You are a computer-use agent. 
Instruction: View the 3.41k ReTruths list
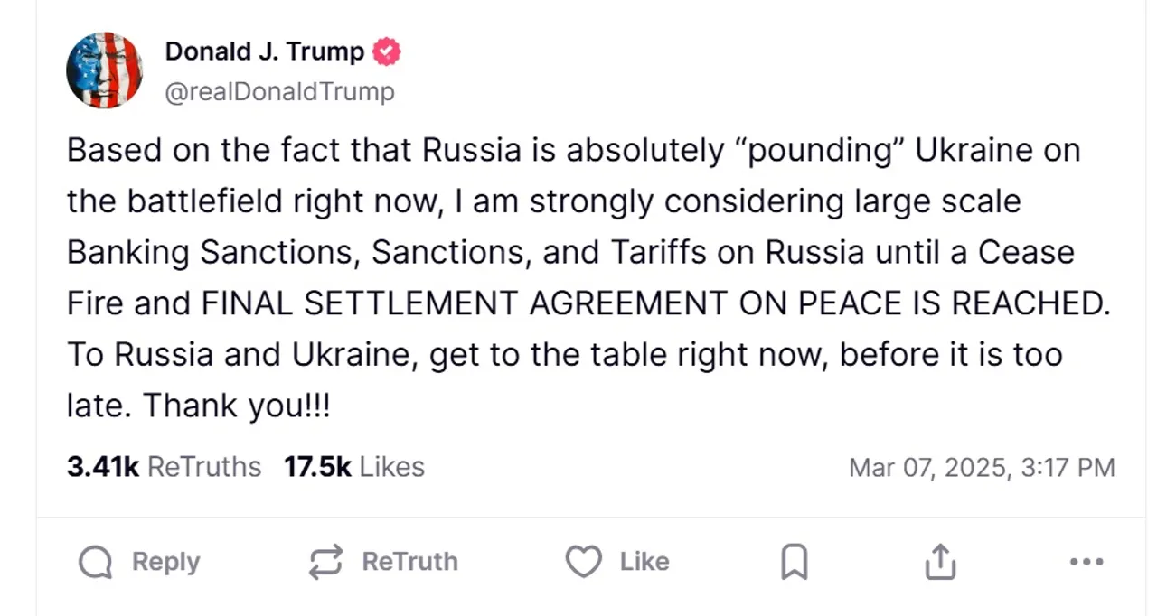tap(164, 467)
